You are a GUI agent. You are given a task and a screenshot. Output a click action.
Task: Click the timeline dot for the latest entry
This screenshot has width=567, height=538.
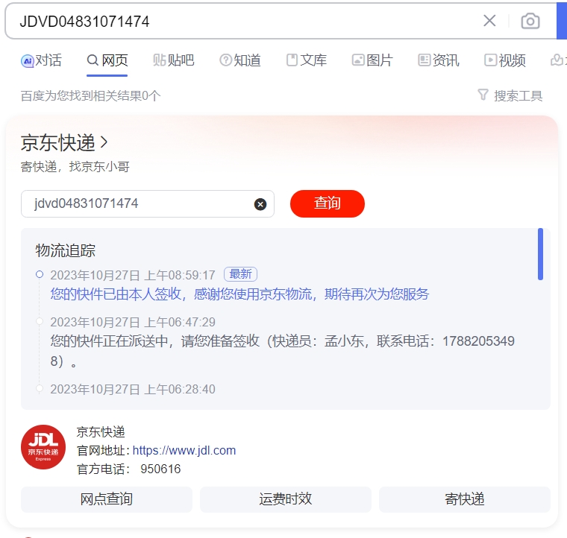tap(40, 274)
